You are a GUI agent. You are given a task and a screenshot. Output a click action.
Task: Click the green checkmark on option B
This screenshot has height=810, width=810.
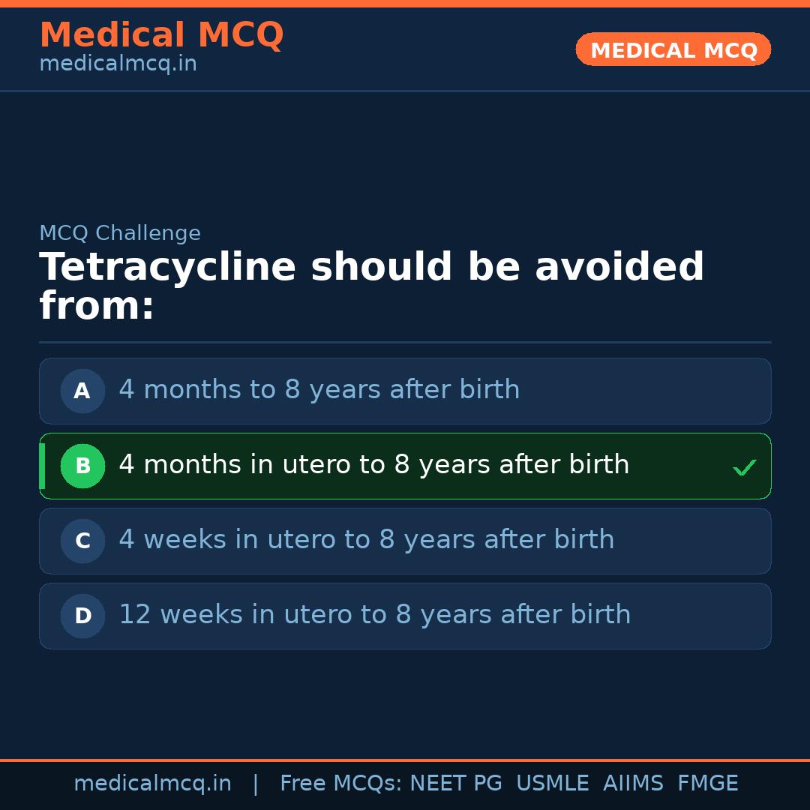[744, 468]
